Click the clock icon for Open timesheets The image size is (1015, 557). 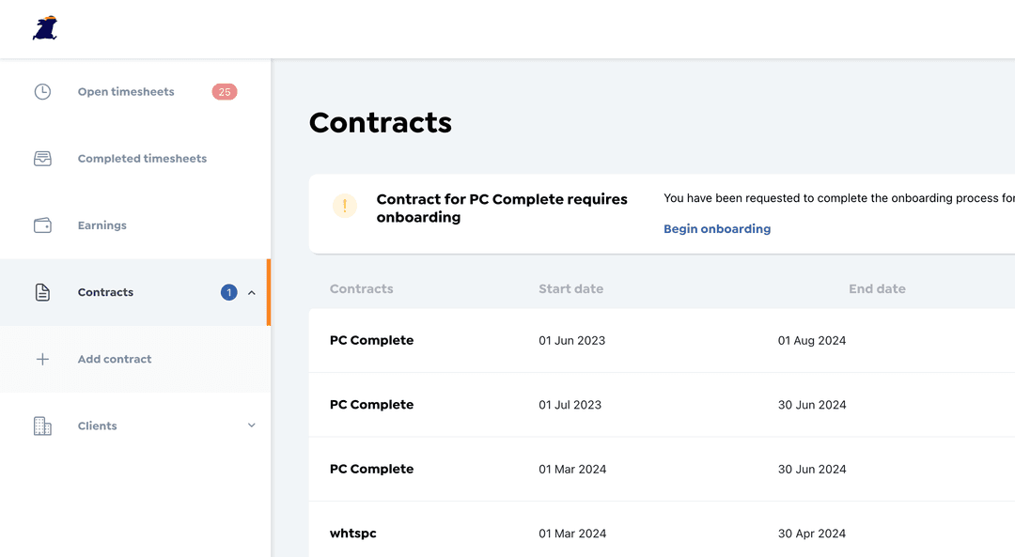tap(42, 92)
